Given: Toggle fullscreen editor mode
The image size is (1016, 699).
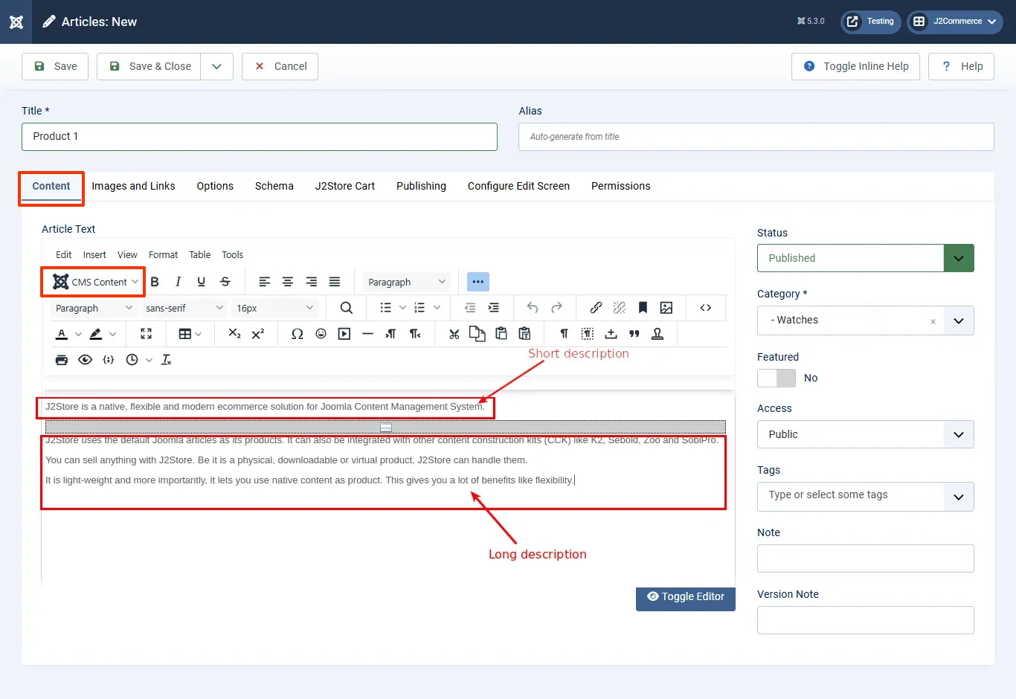Looking at the screenshot, I should point(147,334).
